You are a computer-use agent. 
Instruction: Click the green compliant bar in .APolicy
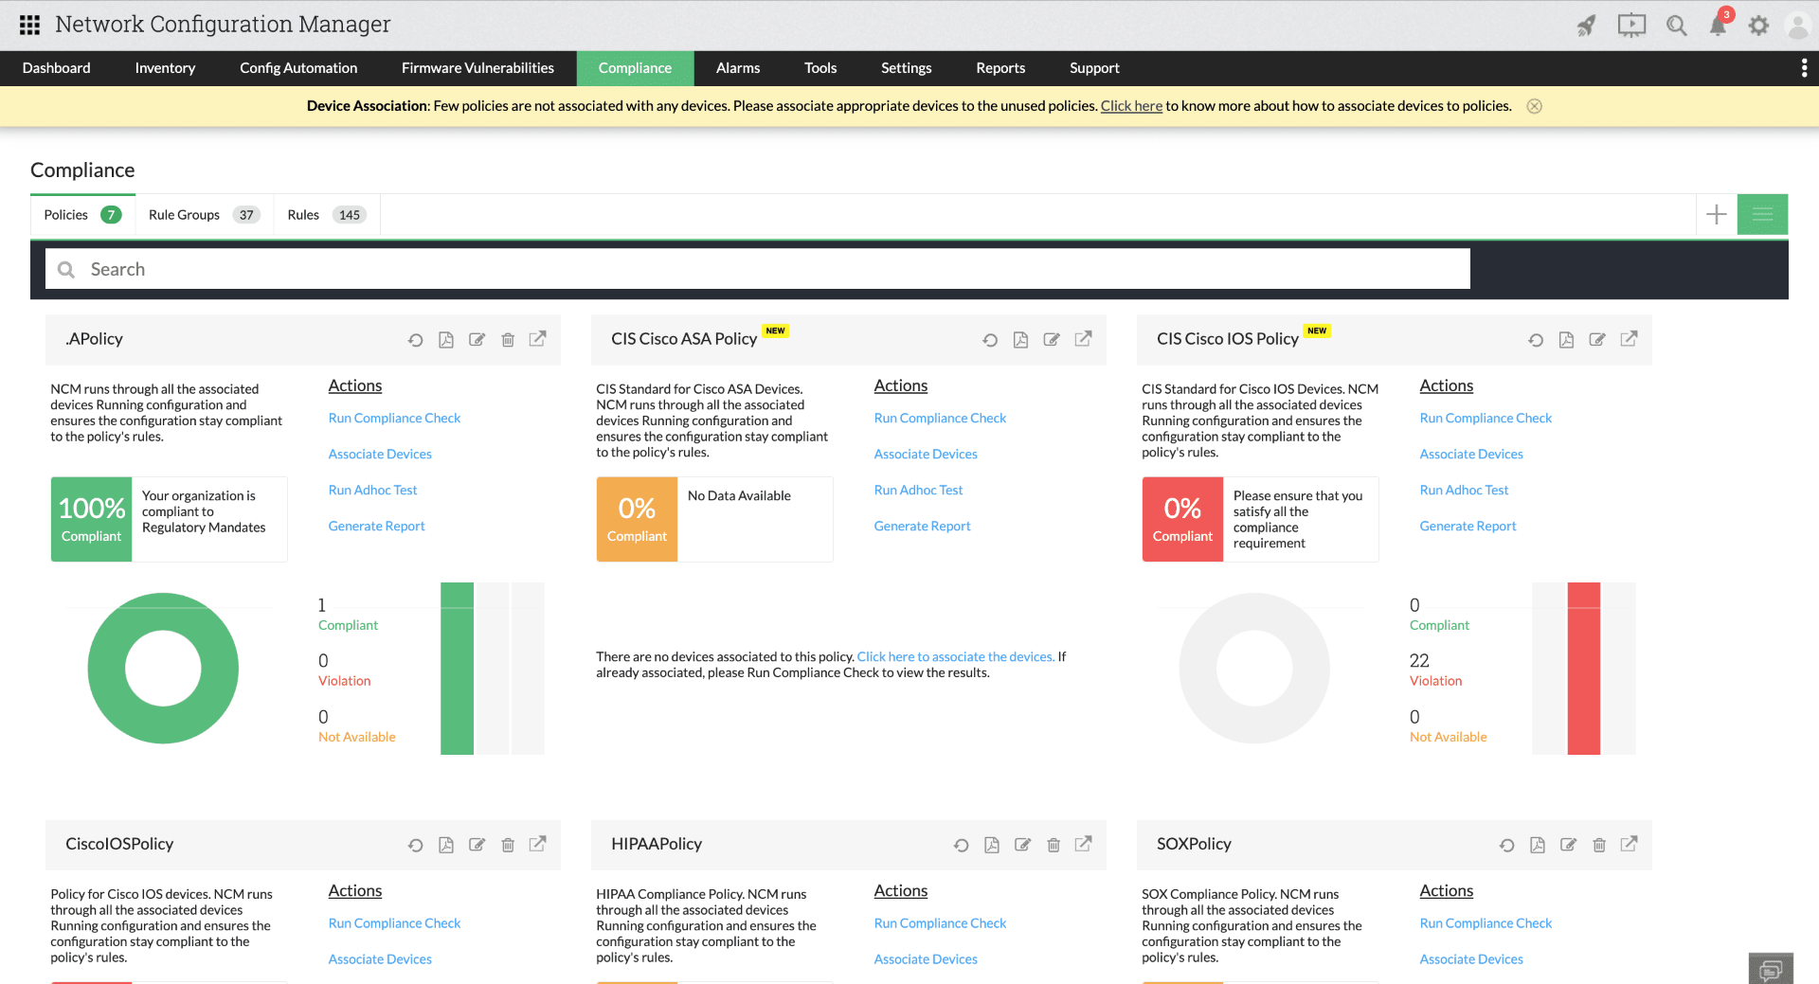coord(457,669)
